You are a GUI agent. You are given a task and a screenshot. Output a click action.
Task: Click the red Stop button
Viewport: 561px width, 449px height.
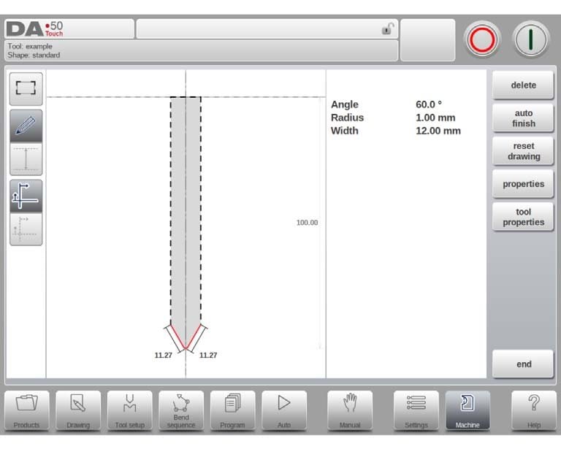482,39
